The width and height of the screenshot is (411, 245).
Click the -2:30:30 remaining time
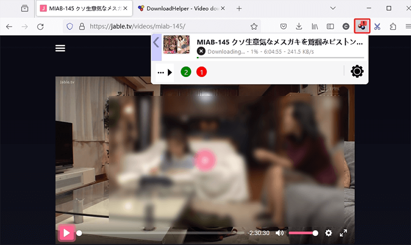coord(258,233)
